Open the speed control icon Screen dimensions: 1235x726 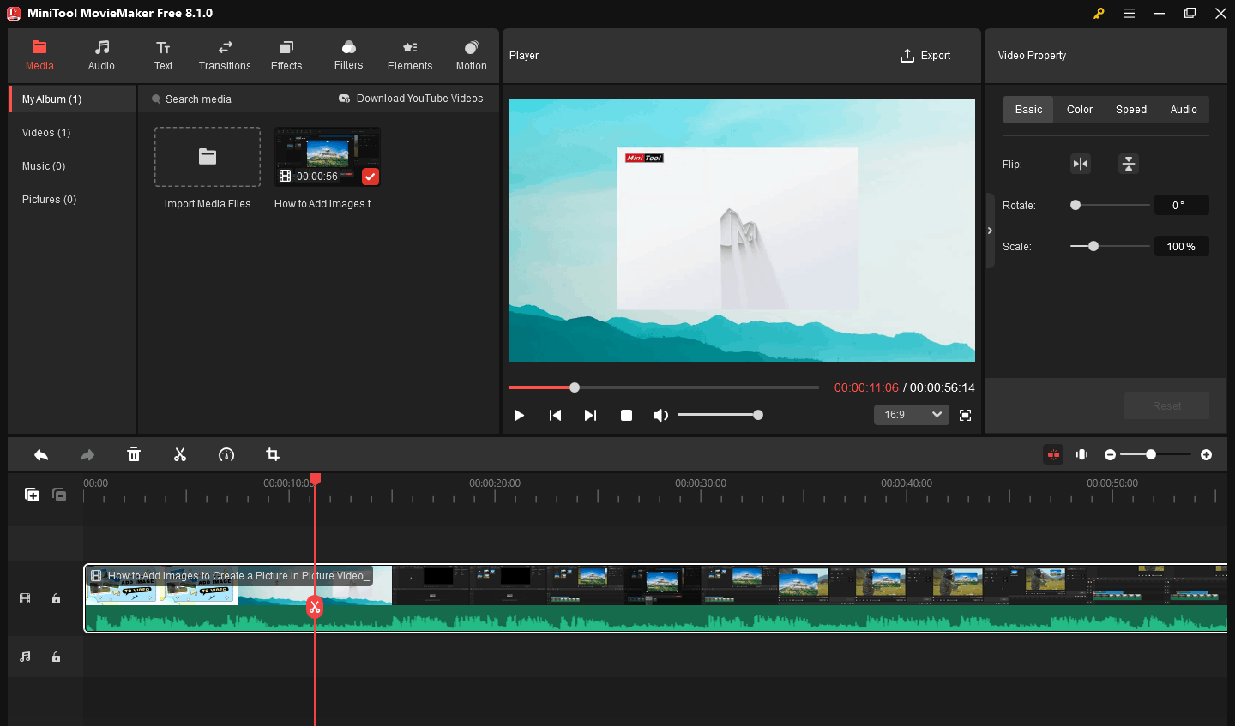226,455
